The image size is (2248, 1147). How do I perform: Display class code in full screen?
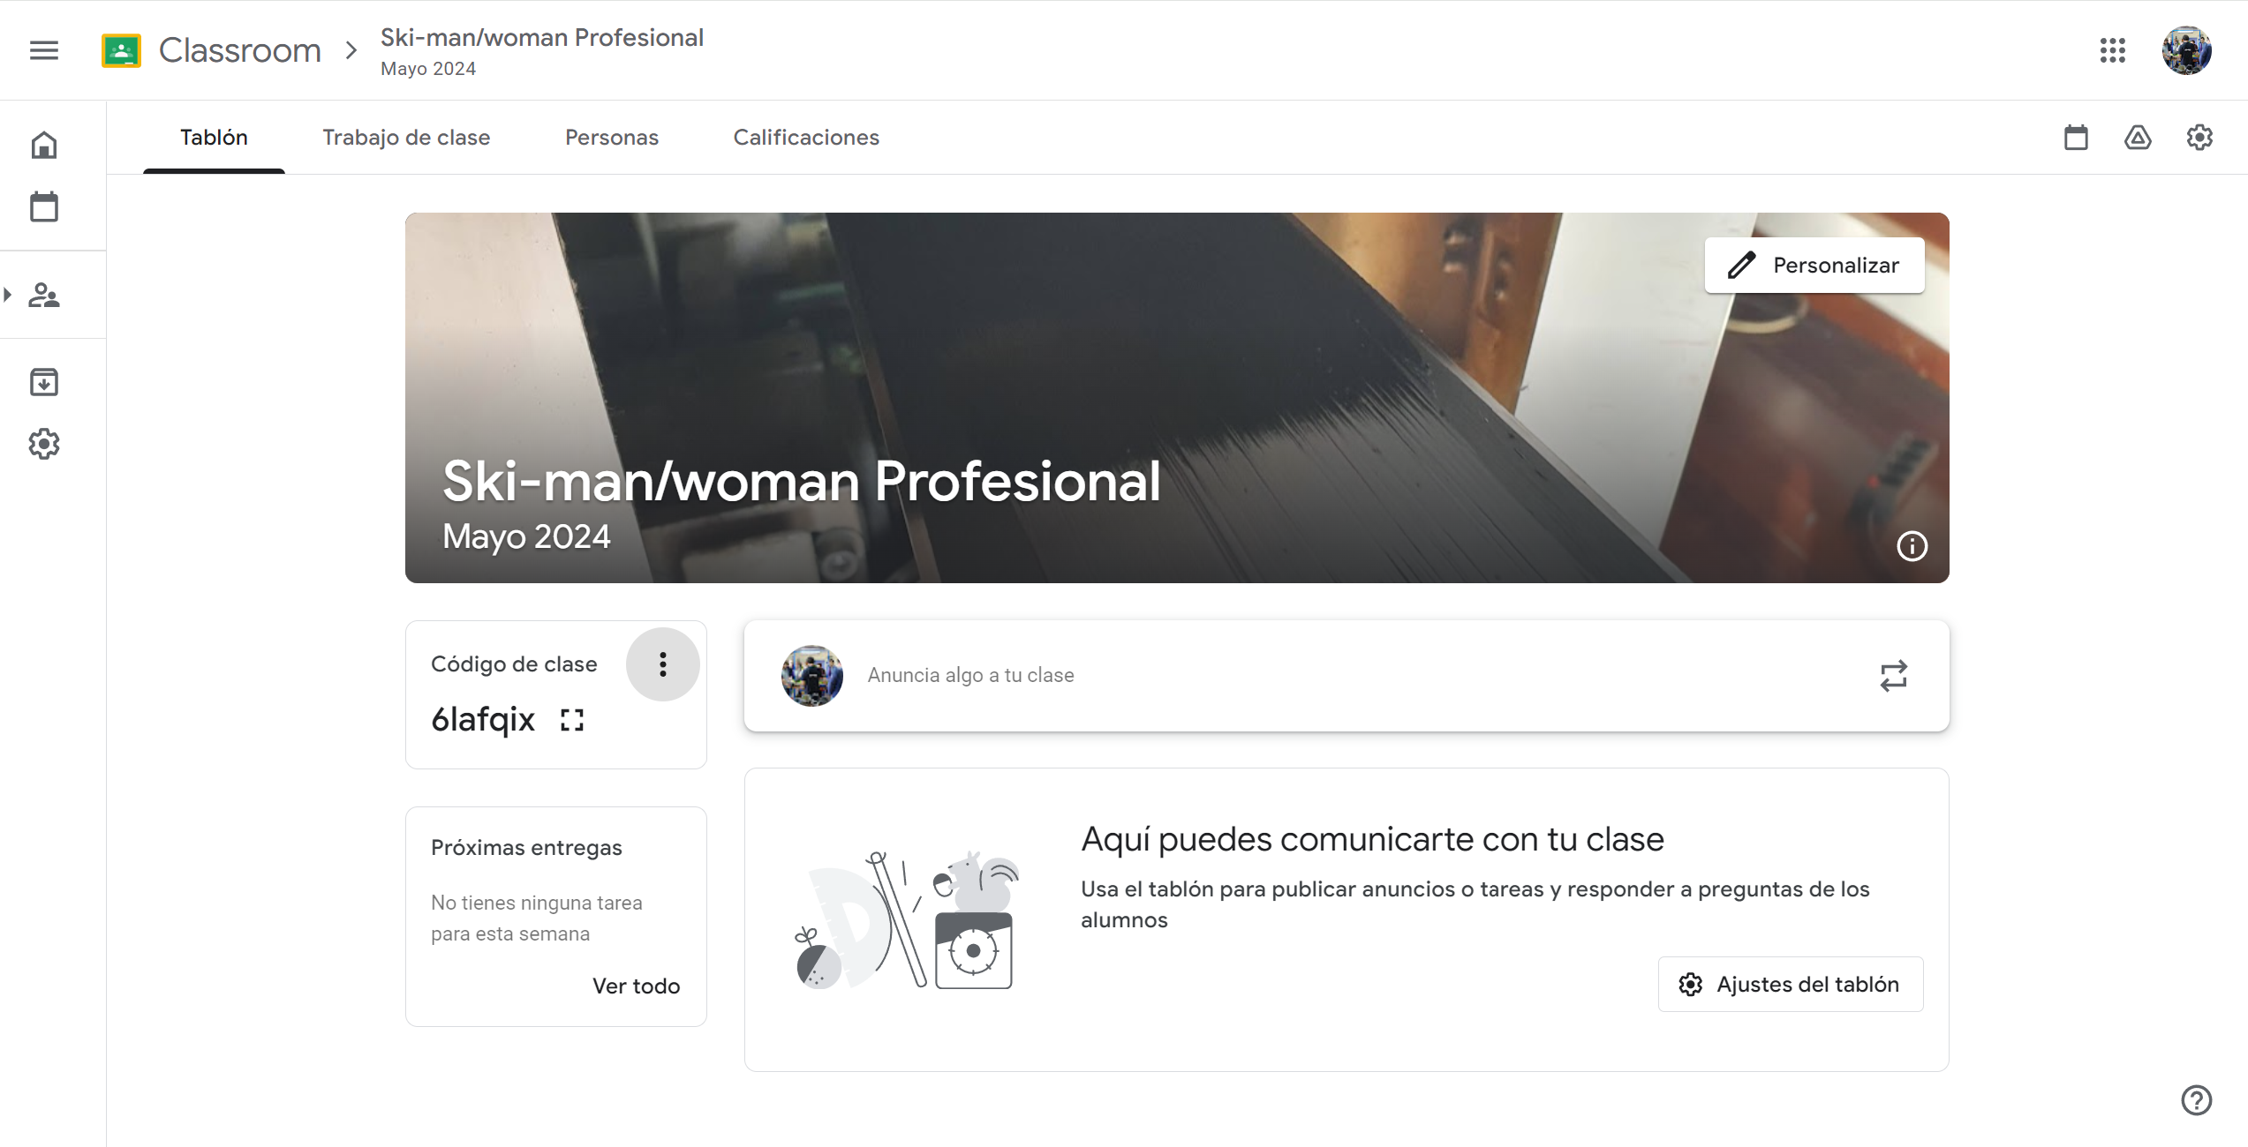coord(572,720)
